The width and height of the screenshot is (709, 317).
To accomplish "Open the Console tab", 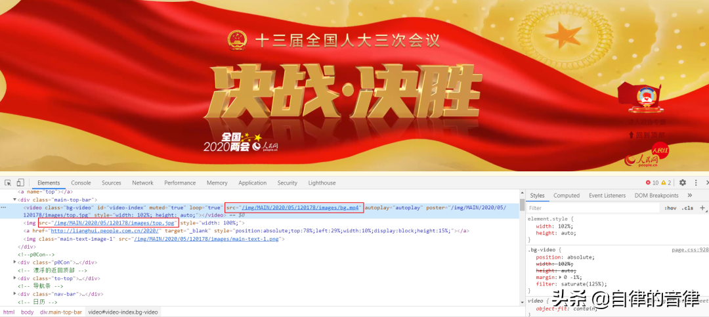I will tap(81, 182).
